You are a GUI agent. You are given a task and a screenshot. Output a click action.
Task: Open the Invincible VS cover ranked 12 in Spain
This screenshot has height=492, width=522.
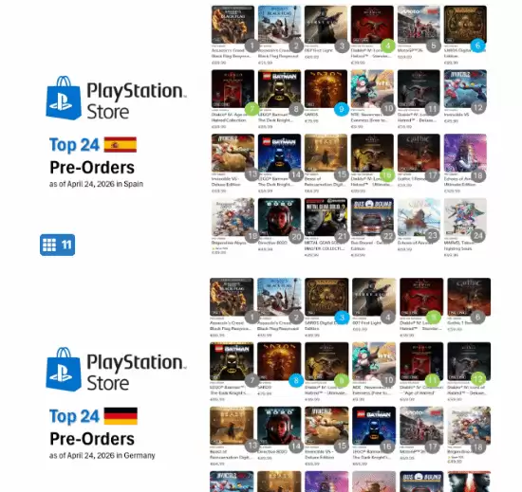click(x=465, y=89)
